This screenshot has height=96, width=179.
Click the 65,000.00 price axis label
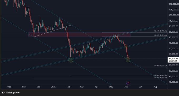coord(173,54)
